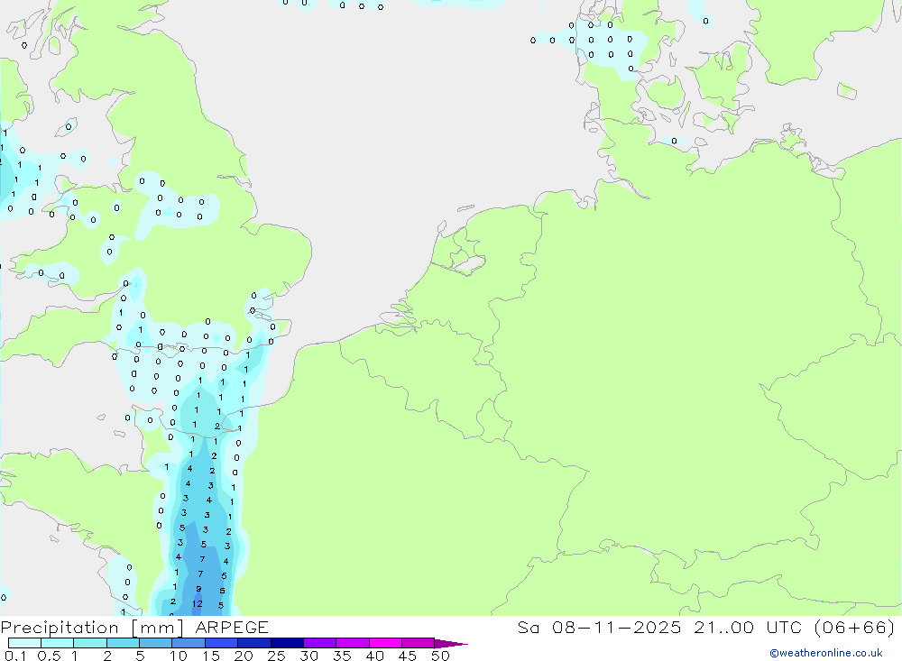Pick the dark navy 25–30 legend swatch
Viewport: 902px width, 661px height.
click(x=287, y=643)
